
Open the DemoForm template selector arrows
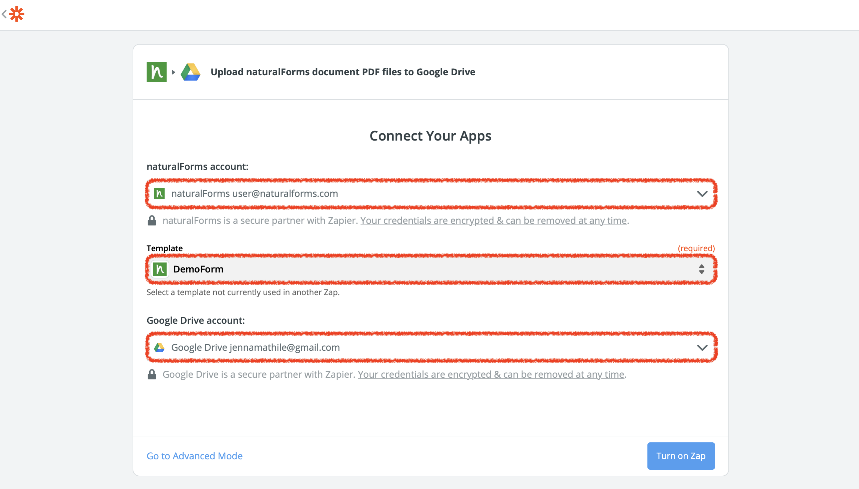point(701,269)
